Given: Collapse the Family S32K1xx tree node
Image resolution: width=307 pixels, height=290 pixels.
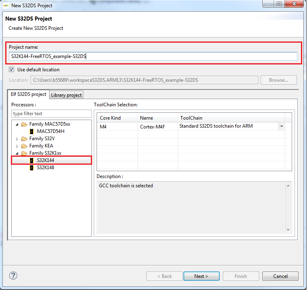Looking at the screenshot, I should [17, 153].
